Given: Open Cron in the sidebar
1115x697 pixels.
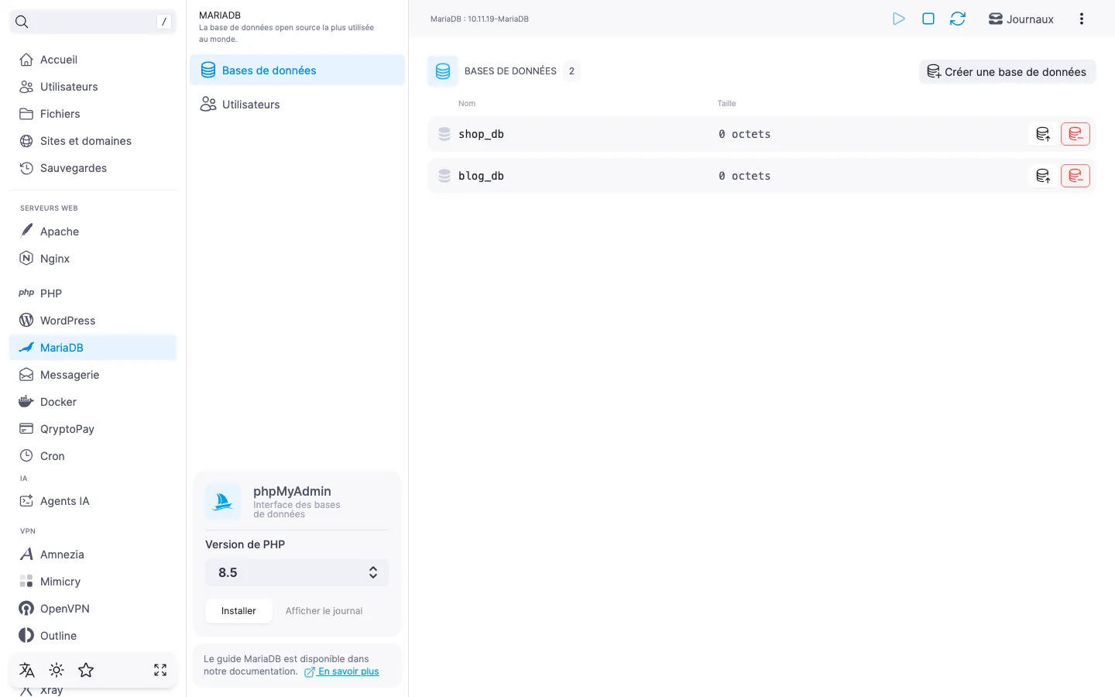Looking at the screenshot, I should tap(93, 456).
